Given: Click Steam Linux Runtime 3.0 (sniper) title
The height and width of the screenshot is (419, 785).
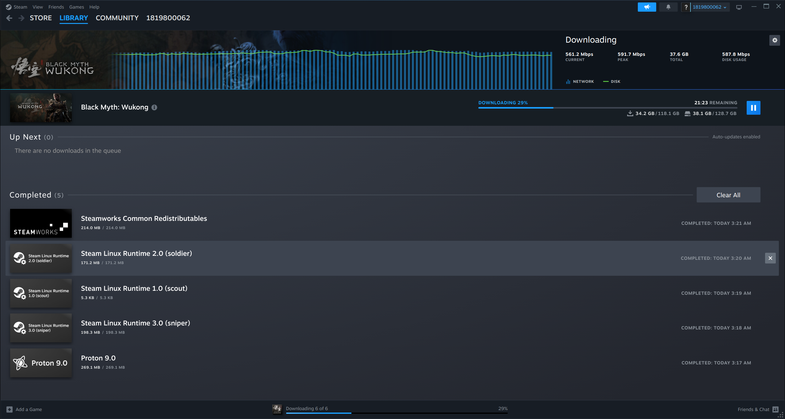Looking at the screenshot, I should point(136,323).
